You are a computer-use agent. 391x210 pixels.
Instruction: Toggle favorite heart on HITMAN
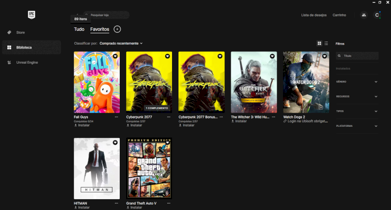click(115, 142)
